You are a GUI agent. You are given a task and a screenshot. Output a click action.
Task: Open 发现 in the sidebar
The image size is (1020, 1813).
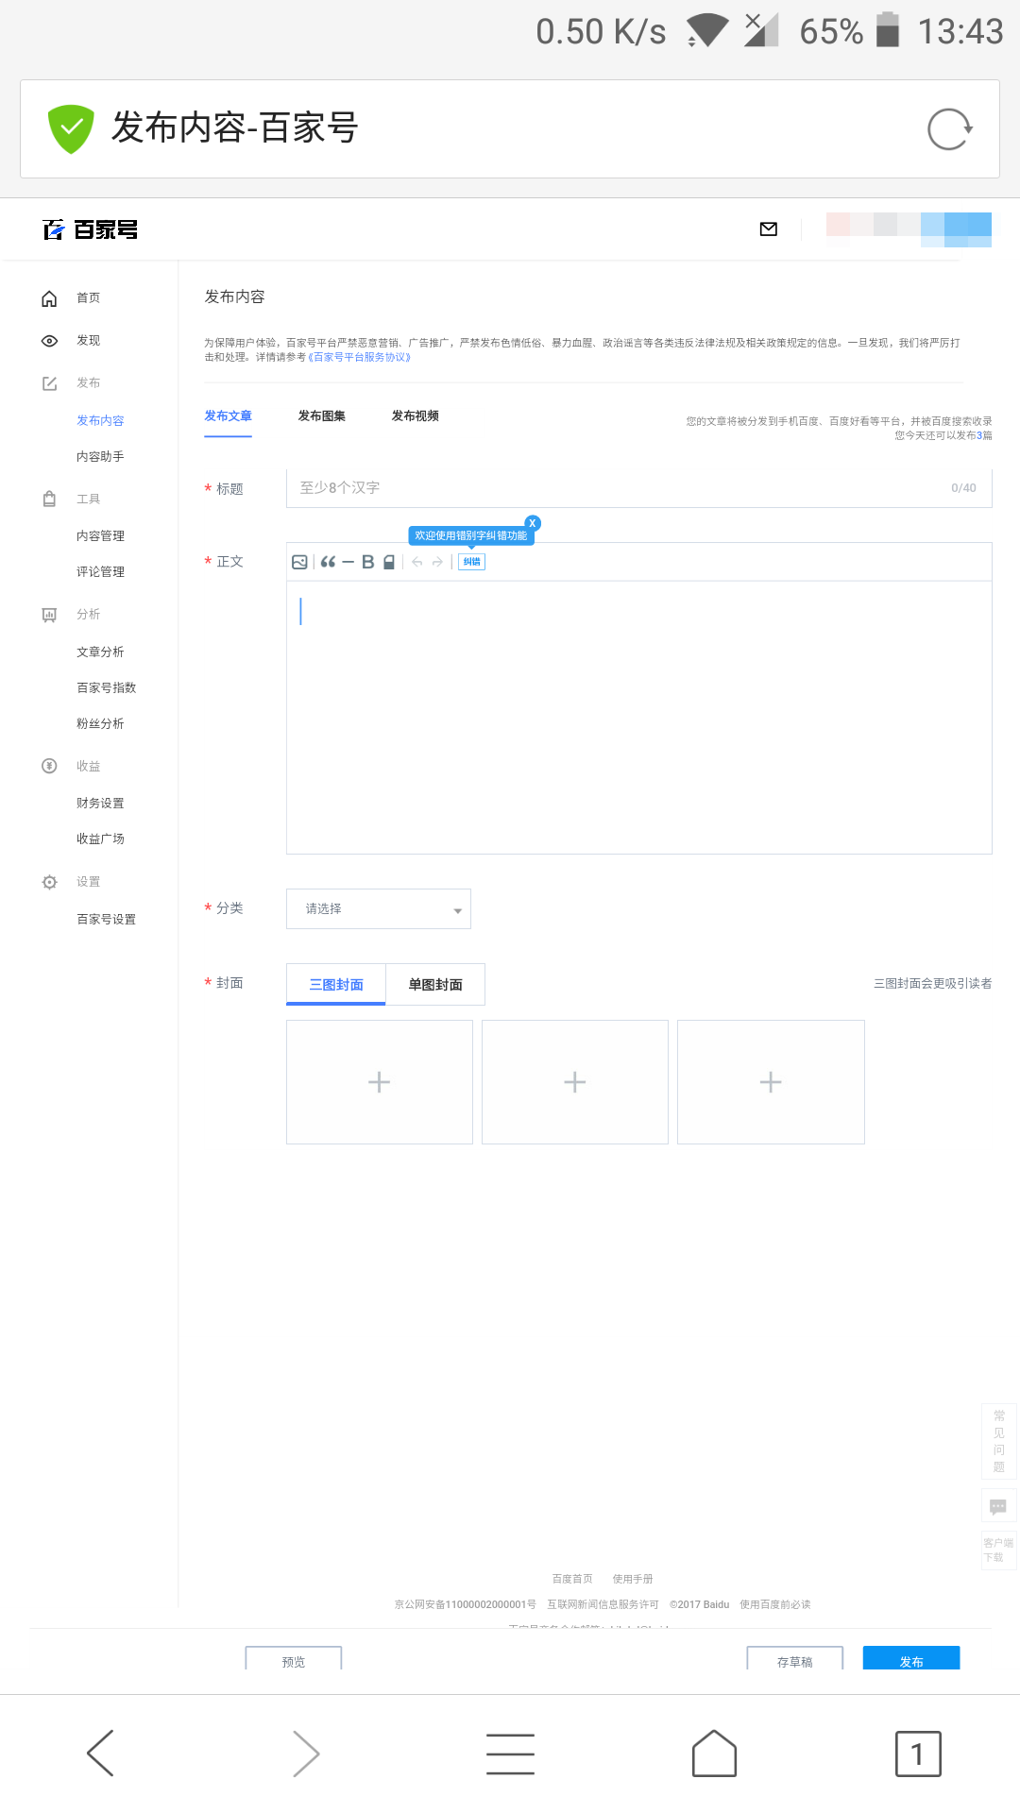89,341
